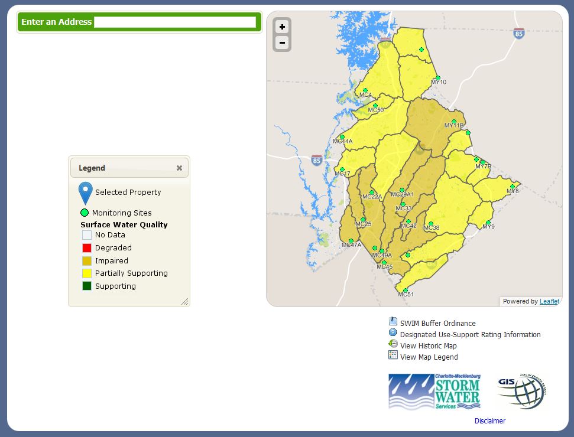Close the Legend panel
Image resolution: width=574 pixels, height=437 pixels.
(x=179, y=168)
